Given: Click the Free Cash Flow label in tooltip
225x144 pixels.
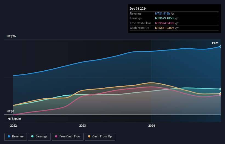Looking at the screenshot, I should click(140, 23).
